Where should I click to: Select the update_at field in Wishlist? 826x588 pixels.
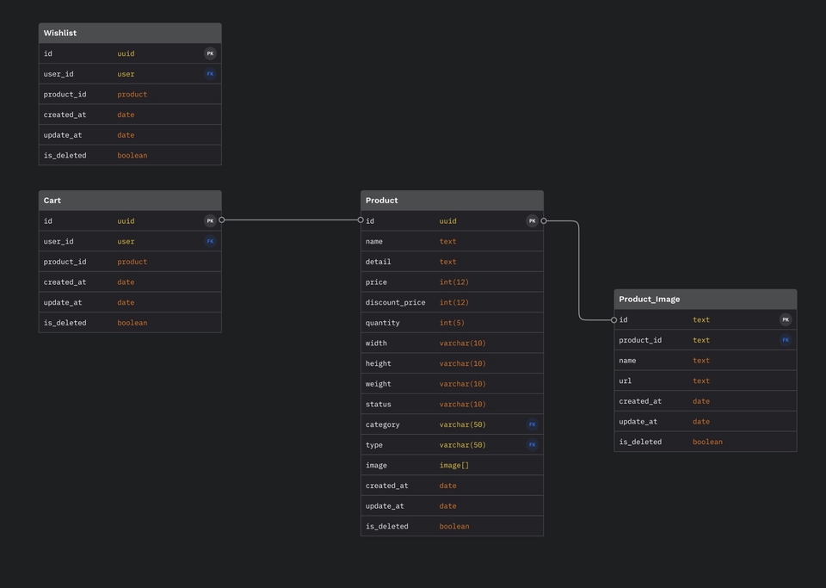tap(130, 135)
